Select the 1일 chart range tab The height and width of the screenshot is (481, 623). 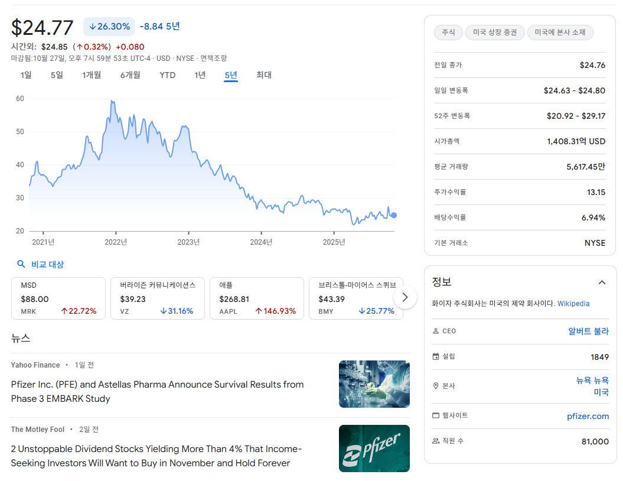pyautogui.click(x=26, y=74)
